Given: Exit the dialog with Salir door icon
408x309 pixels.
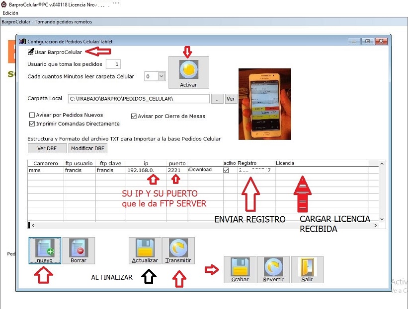Looking at the screenshot, I should point(307,269).
